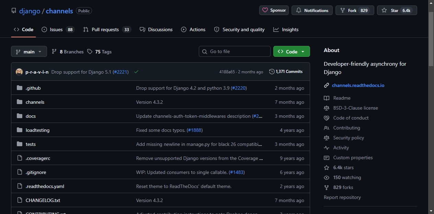
Task: Click the link icon beside channels.readthedocs.io
Action: pos(327,85)
